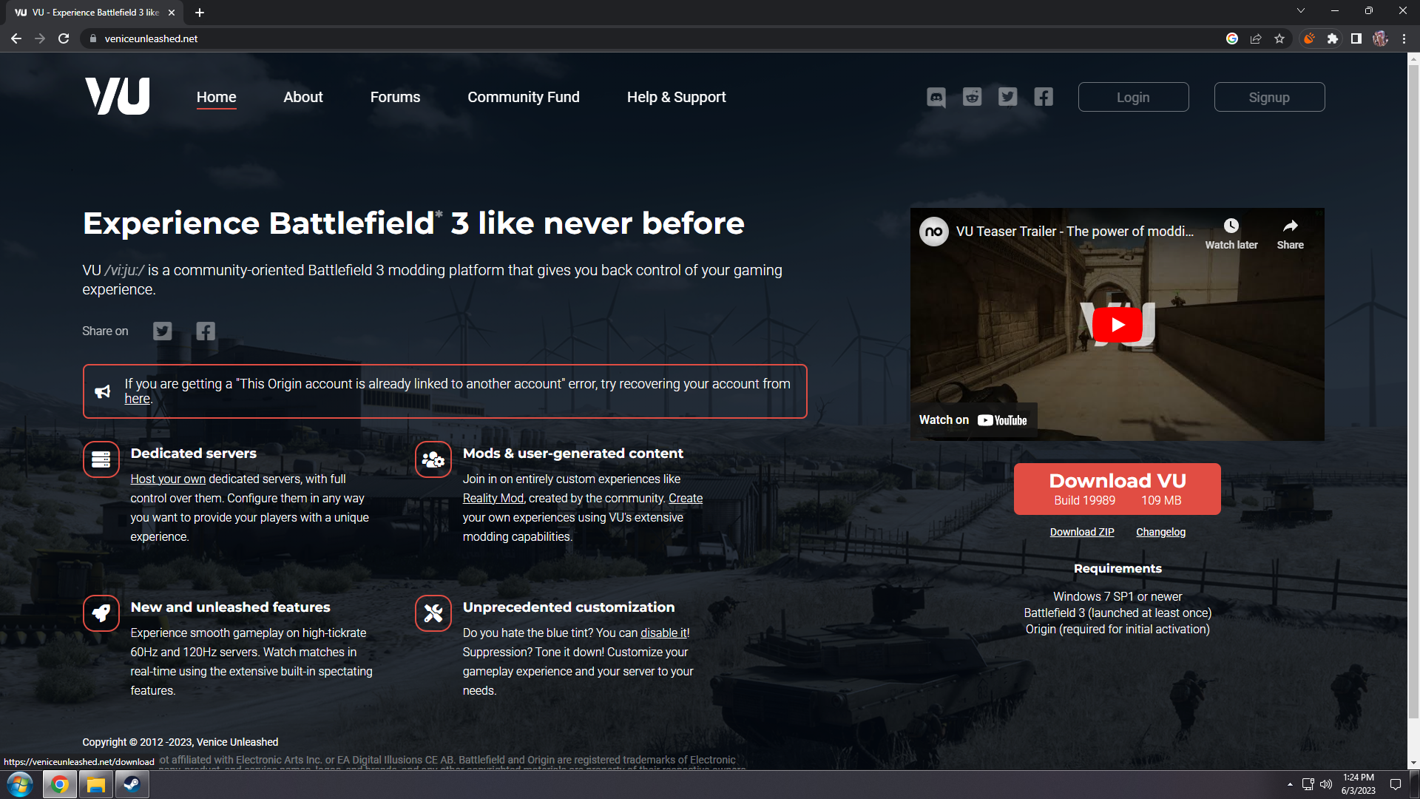This screenshot has height=799, width=1420.
Task: Bookmark page with the star icon
Action: click(x=1279, y=38)
